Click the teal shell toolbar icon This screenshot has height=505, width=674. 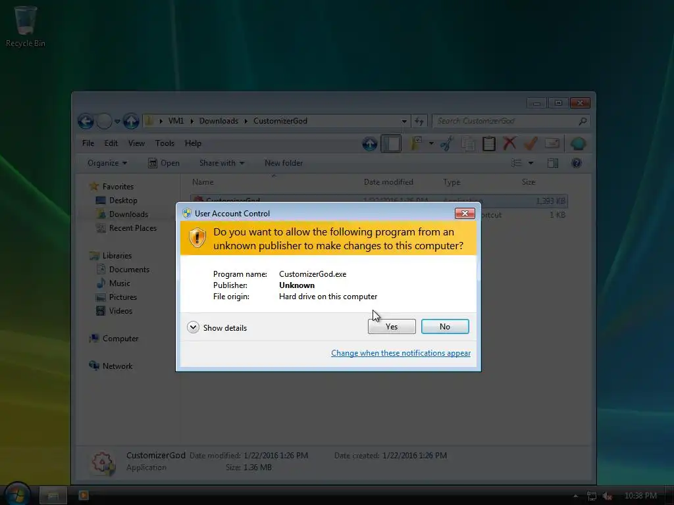(x=578, y=144)
